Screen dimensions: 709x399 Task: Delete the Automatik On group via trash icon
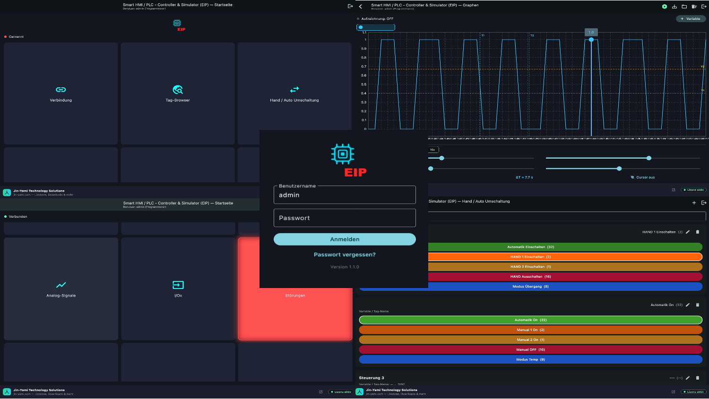[697, 305]
